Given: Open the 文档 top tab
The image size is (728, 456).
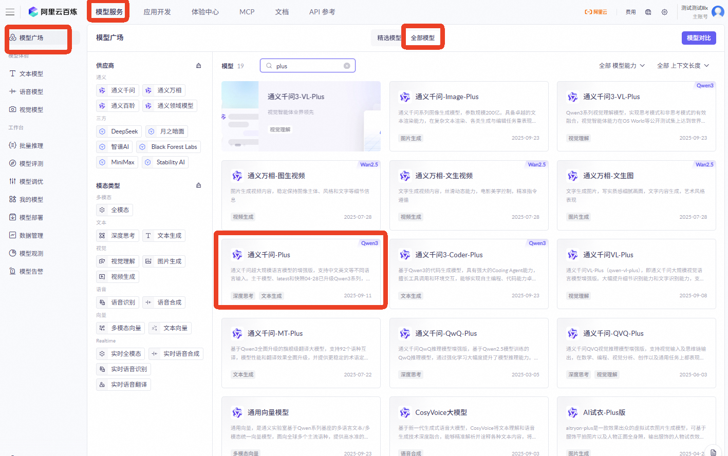Looking at the screenshot, I should [282, 12].
